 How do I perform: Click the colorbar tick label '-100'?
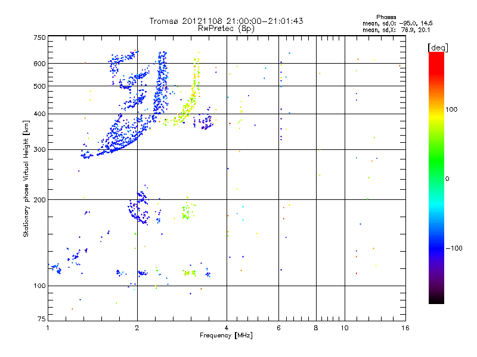coord(454,248)
